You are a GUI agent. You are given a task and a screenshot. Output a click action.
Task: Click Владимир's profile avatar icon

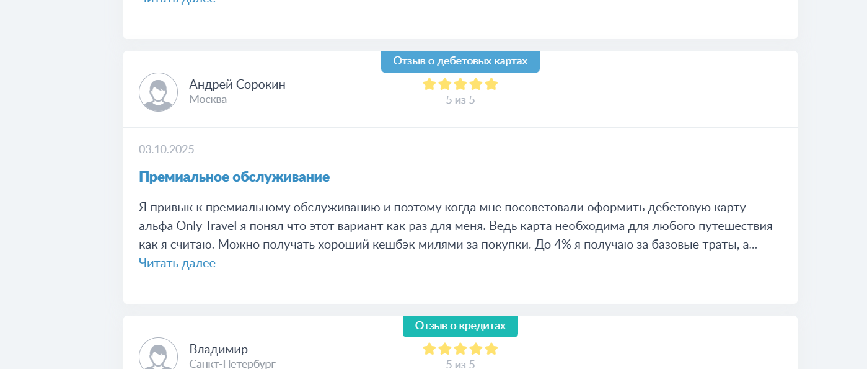[158, 355]
